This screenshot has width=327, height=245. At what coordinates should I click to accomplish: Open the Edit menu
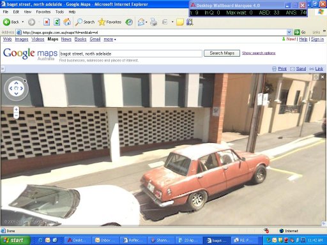coord(16,12)
